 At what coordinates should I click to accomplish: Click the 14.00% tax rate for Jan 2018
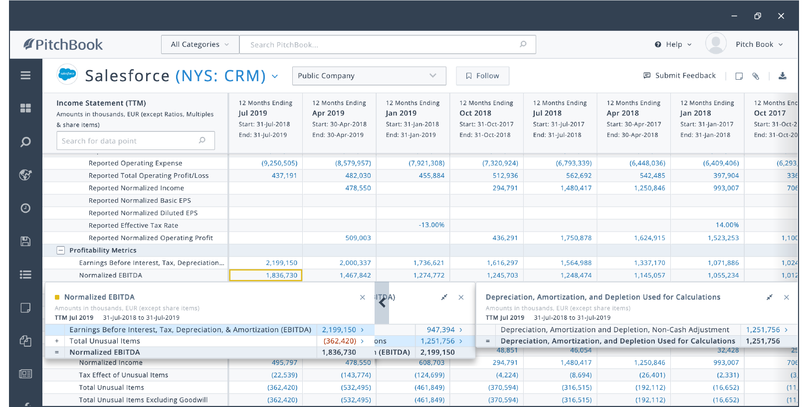[727, 225]
